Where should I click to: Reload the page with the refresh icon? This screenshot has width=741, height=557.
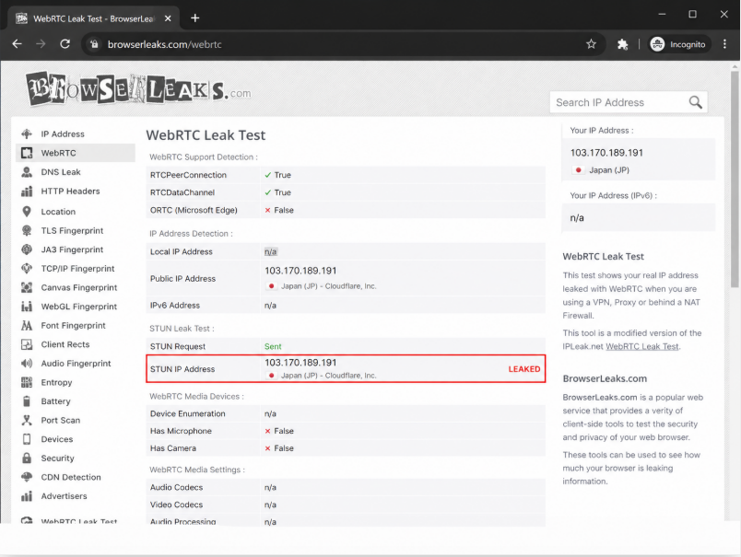click(65, 44)
